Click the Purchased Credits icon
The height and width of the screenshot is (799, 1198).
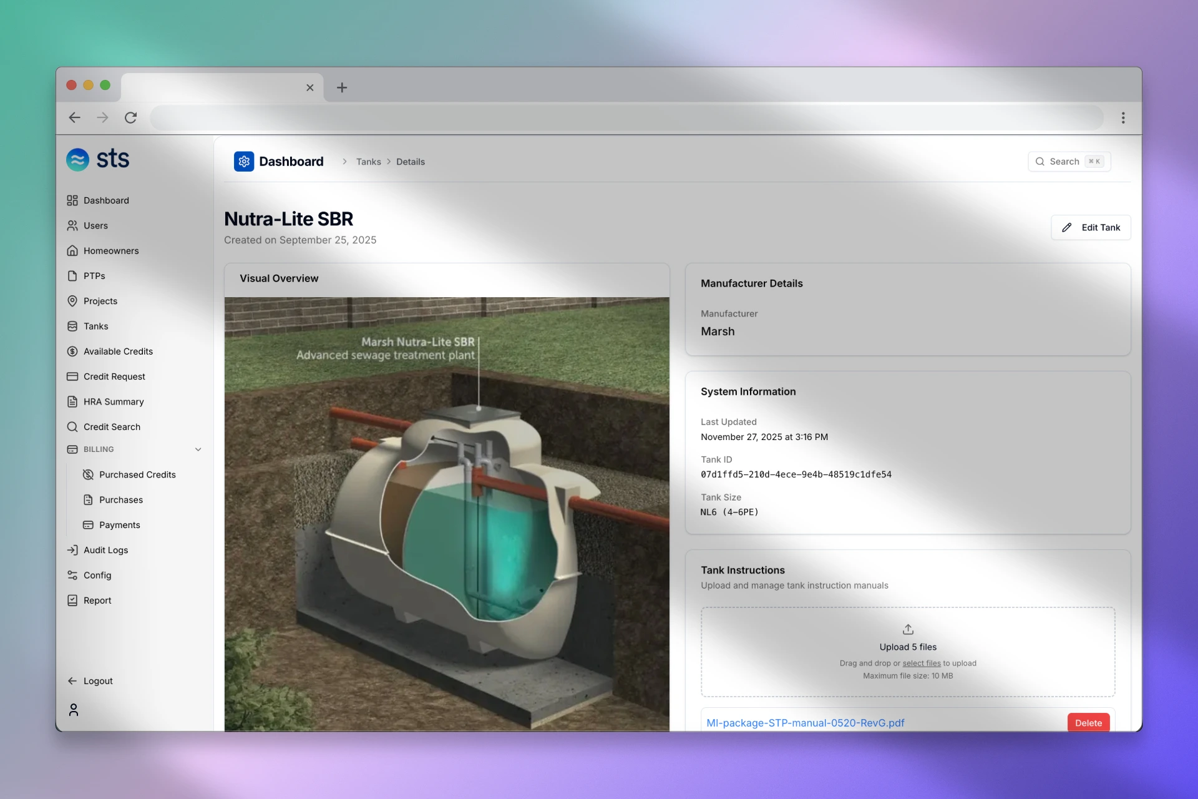tap(88, 475)
